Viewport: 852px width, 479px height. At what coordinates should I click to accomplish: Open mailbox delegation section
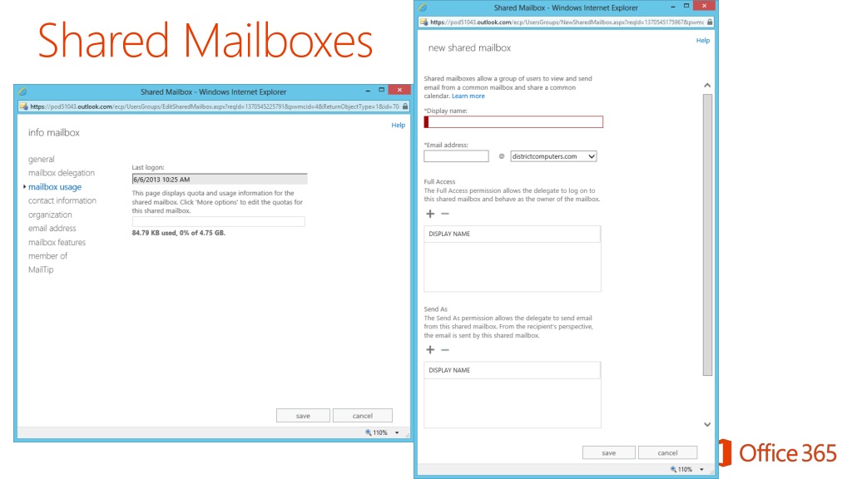coord(62,173)
